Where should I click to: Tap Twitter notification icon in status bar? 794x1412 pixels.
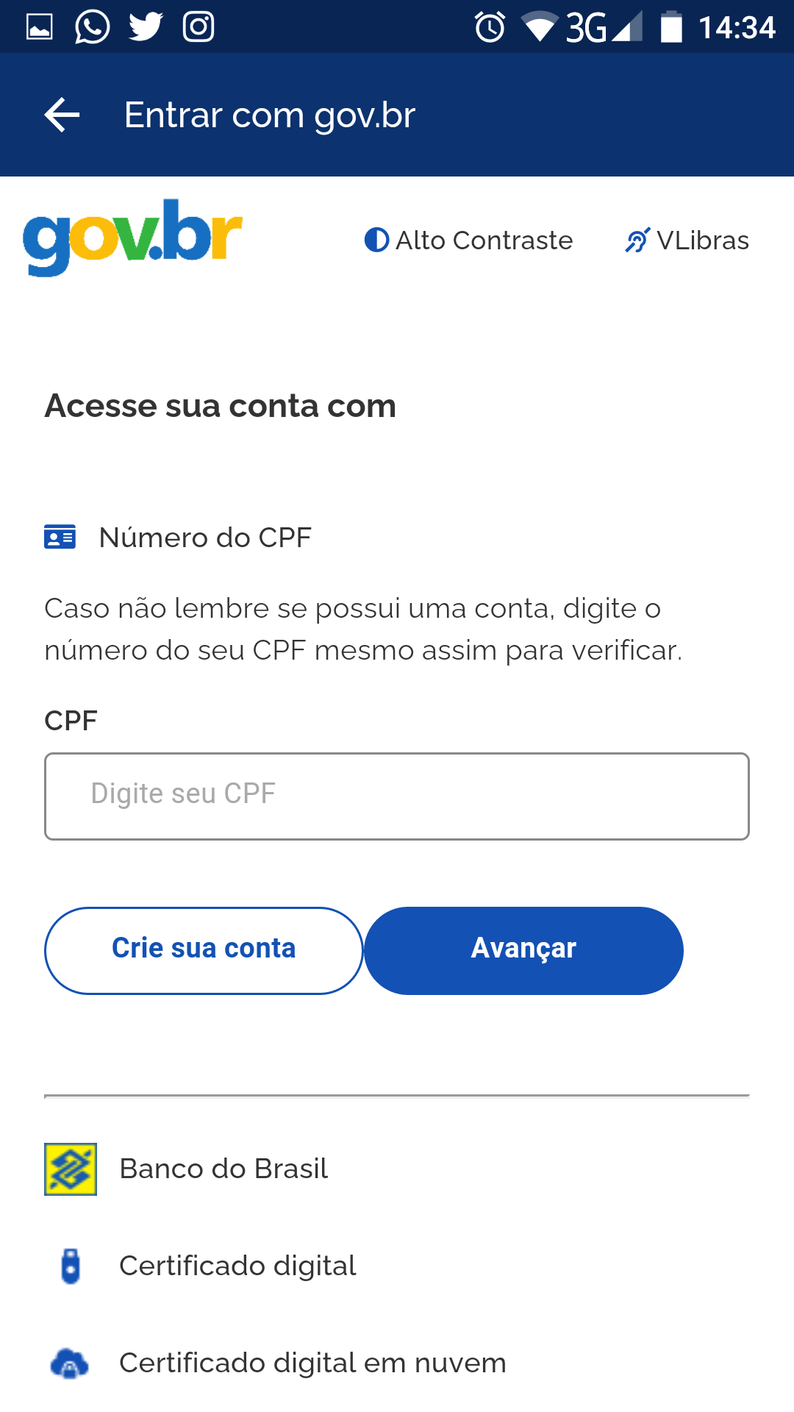click(x=146, y=27)
